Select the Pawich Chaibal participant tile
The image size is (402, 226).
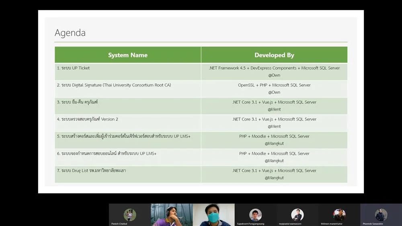(130, 215)
